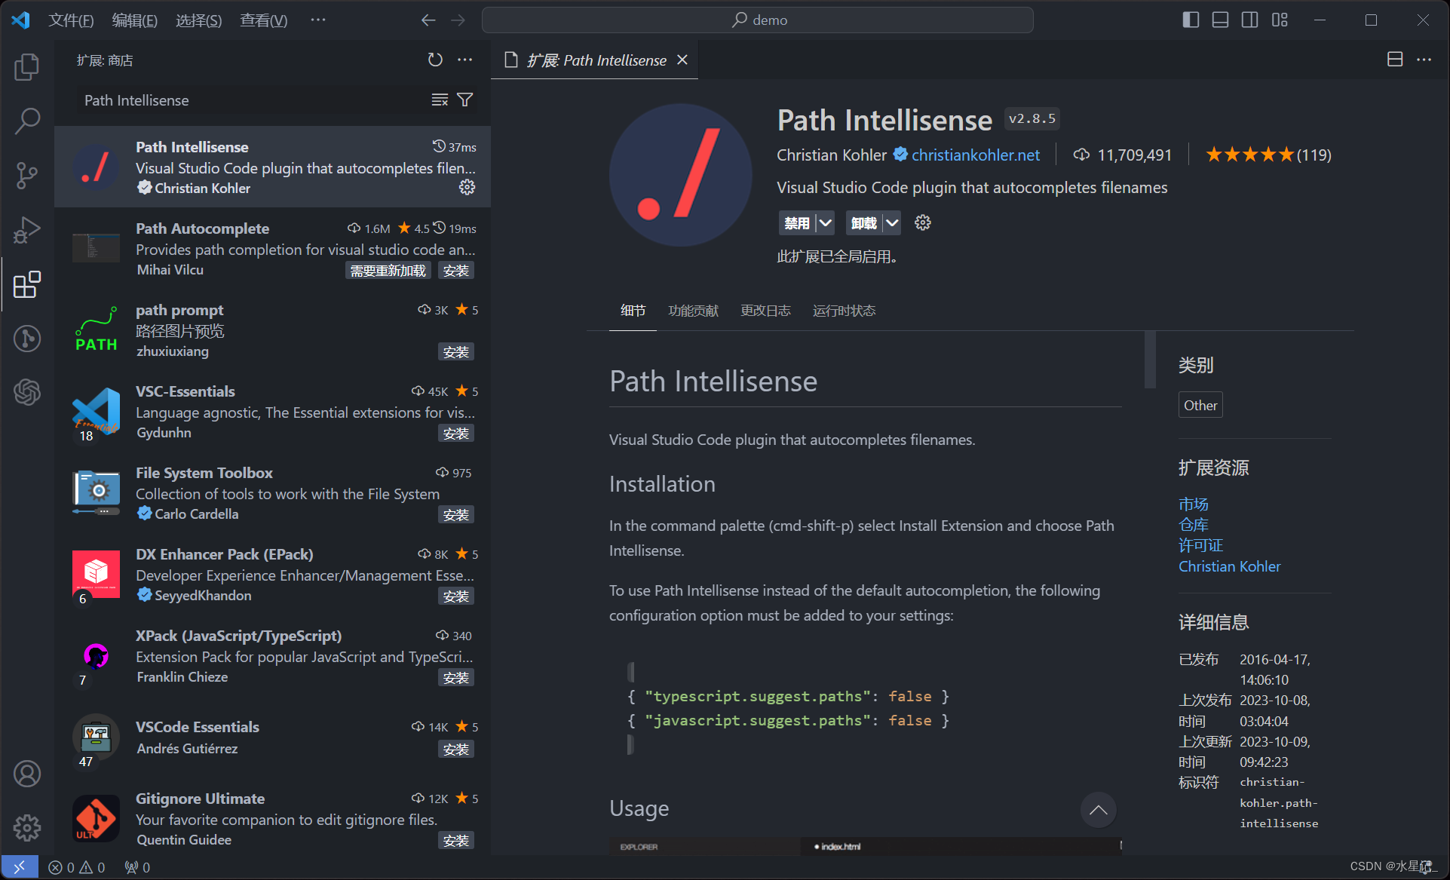Install the Gitignore Ultimate extension
The image size is (1450, 880).
click(x=456, y=841)
